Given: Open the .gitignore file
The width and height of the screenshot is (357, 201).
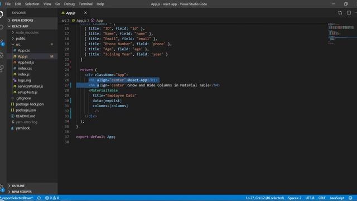Looking at the screenshot, I should coord(23,98).
